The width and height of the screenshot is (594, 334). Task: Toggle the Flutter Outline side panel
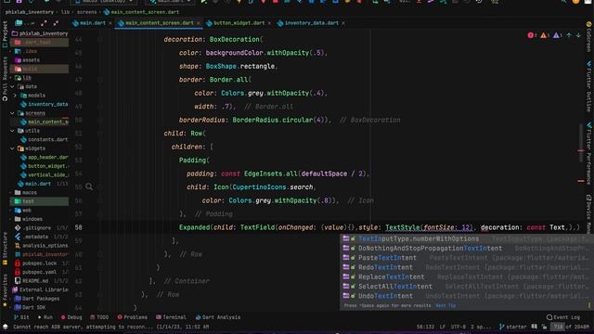coord(589,86)
